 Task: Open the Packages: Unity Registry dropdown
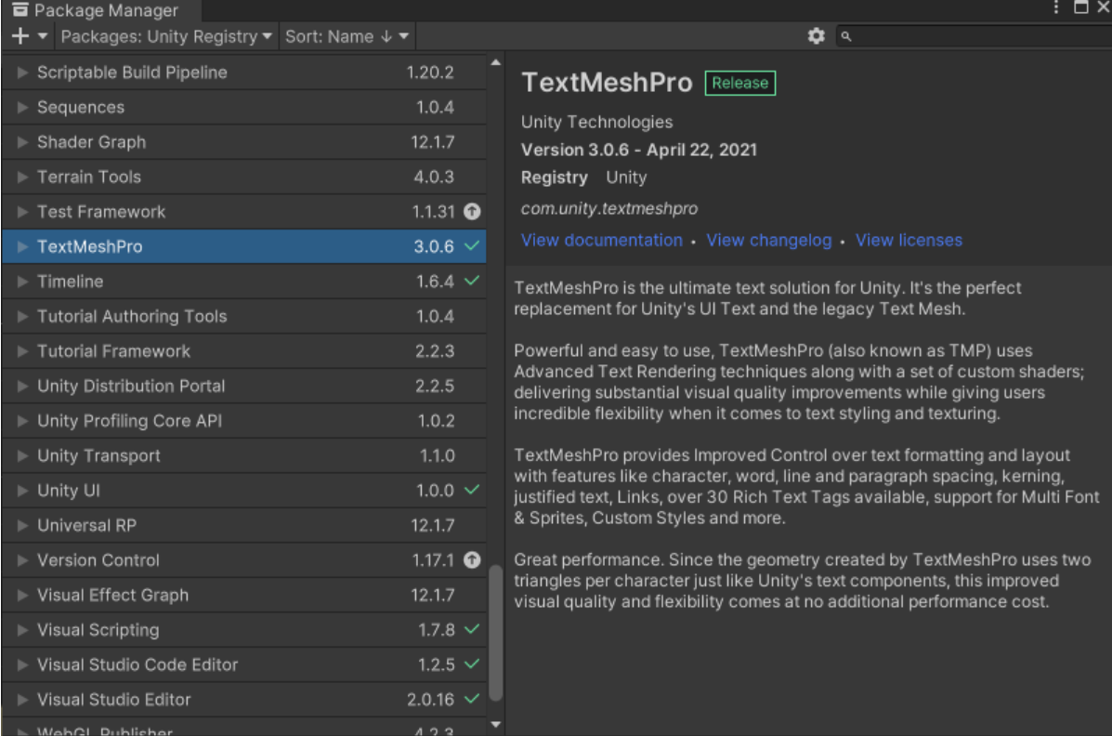[166, 36]
